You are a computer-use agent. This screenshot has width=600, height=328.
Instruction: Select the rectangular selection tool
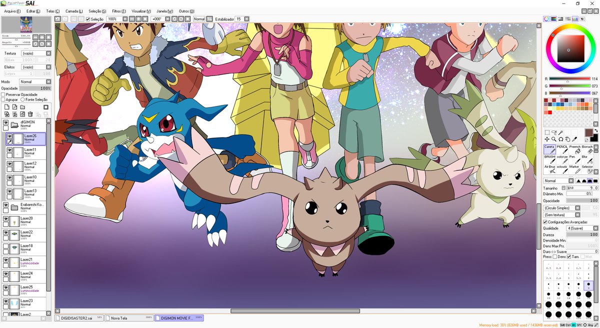point(547,132)
